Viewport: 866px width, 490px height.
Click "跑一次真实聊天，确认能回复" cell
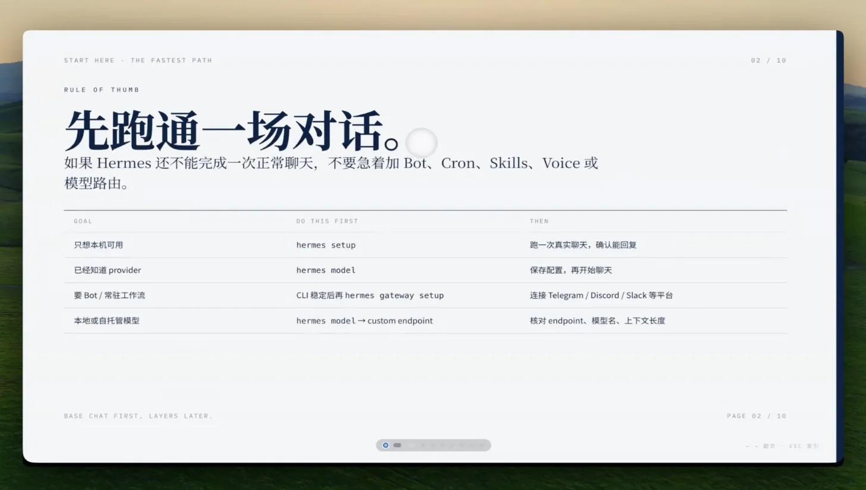click(583, 245)
